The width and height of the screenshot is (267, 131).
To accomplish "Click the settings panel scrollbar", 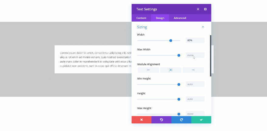I will [x=210, y=55].
